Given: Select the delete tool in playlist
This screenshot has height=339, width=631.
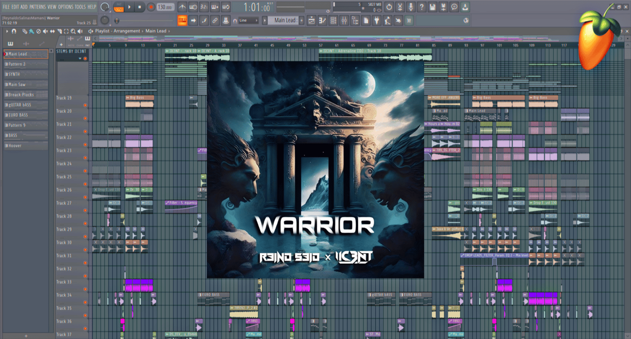Looking at the screenshot, I should 38,31.
